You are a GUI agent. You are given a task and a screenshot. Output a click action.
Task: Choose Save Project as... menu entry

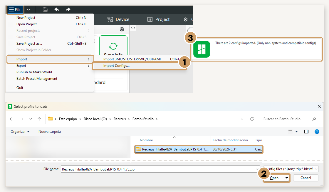(x=50, y=44)
